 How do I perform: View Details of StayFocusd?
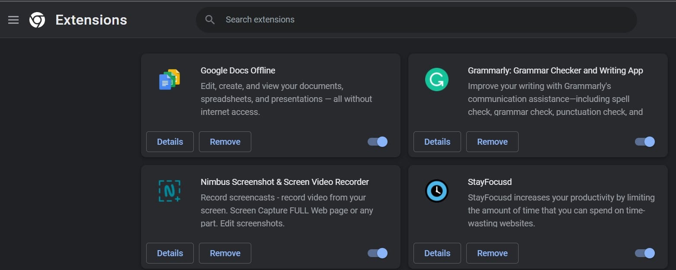(437, 253)
